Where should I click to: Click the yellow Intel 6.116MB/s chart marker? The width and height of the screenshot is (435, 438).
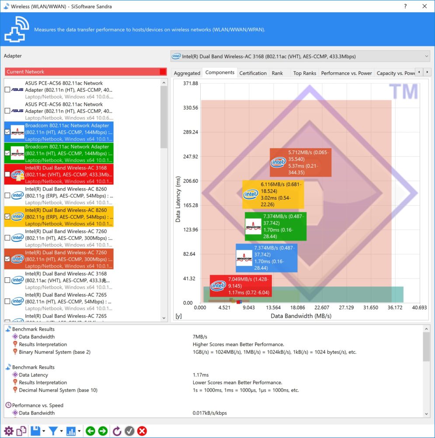pyautogui.click(x=273, y=194)
